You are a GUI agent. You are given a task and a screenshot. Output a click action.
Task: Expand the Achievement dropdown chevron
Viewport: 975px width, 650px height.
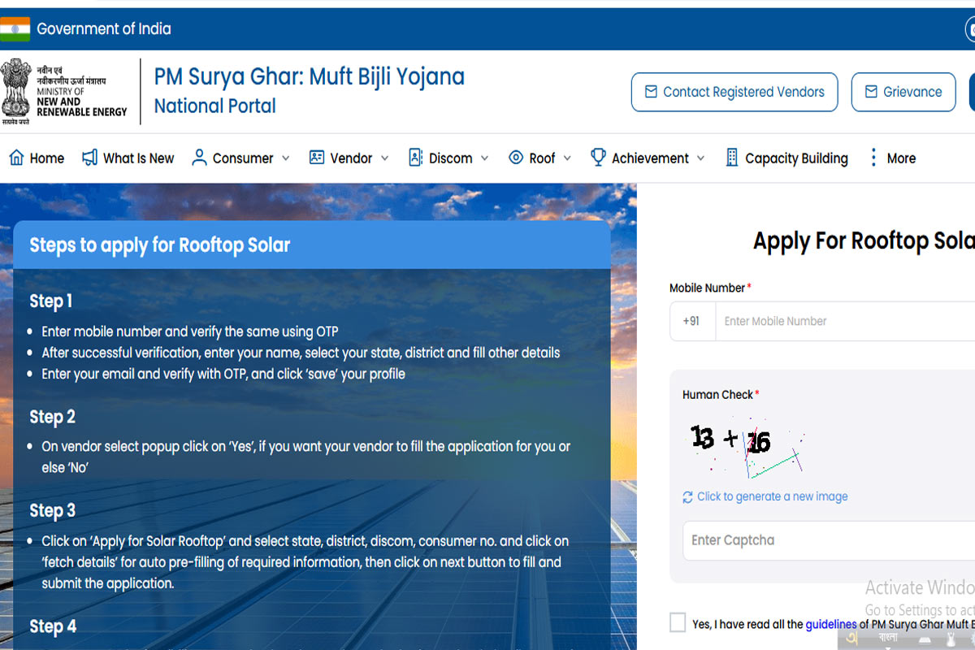(700, 158)
